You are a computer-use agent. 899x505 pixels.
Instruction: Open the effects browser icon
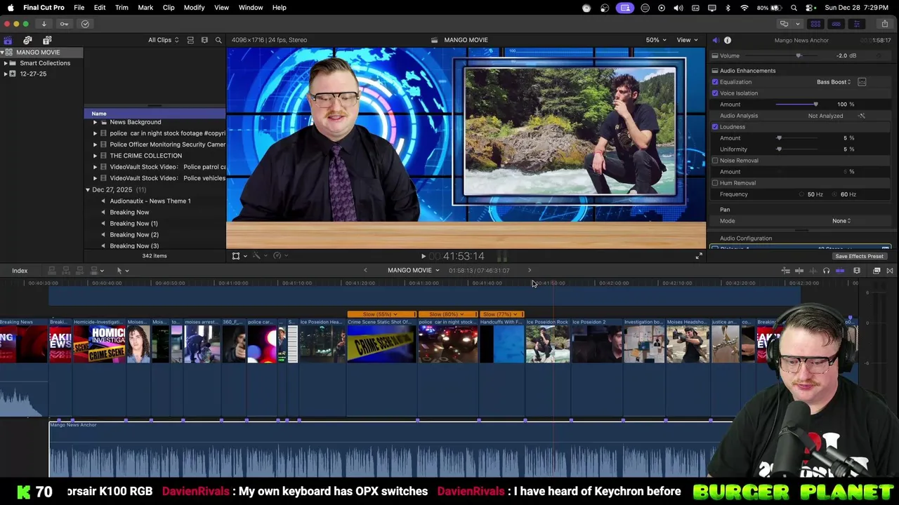(x=877, y=271)
